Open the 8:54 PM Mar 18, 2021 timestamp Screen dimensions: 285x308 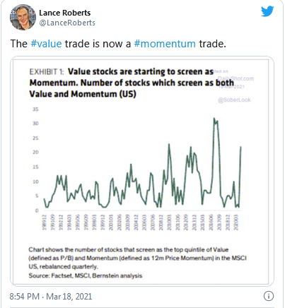tap(51, 296)
